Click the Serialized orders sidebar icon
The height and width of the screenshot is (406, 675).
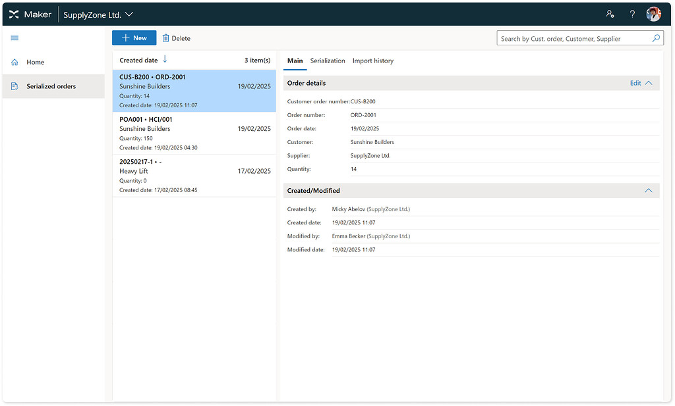tap(13, 86)
